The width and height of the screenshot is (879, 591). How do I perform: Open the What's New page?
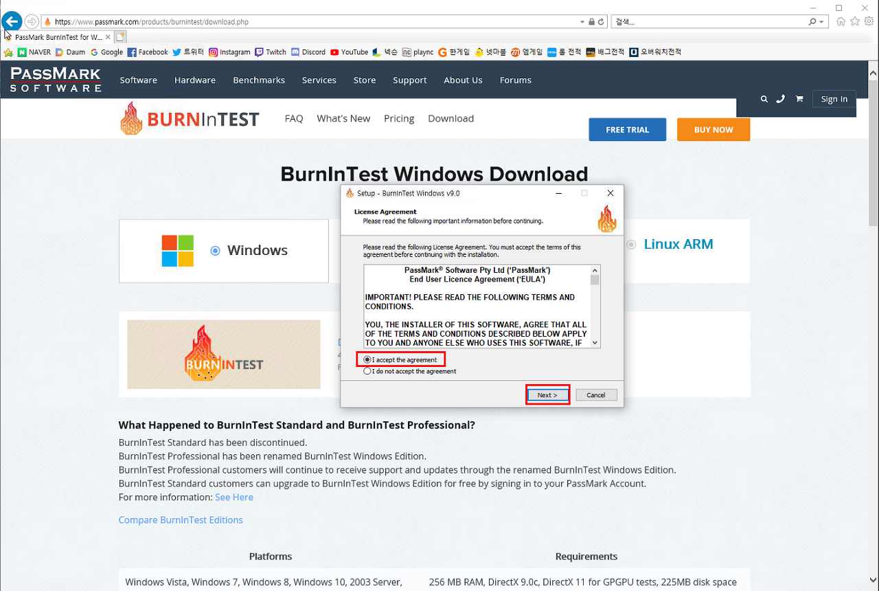343,118
